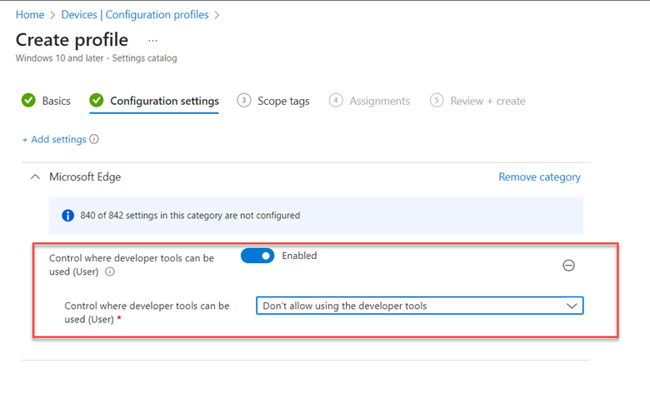650x393 pixels.
Task: Click the step 4 circle icon
Action: pos(336,100)
